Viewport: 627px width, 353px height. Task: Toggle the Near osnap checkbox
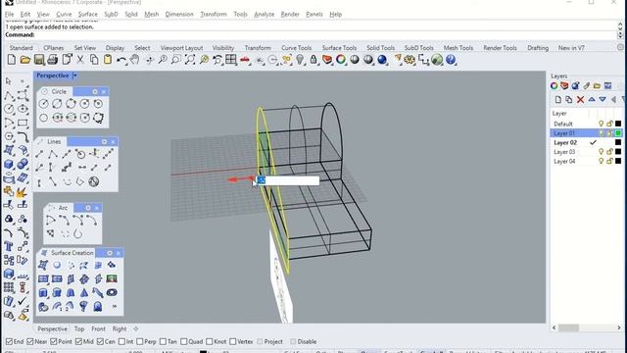pos(30,342)
